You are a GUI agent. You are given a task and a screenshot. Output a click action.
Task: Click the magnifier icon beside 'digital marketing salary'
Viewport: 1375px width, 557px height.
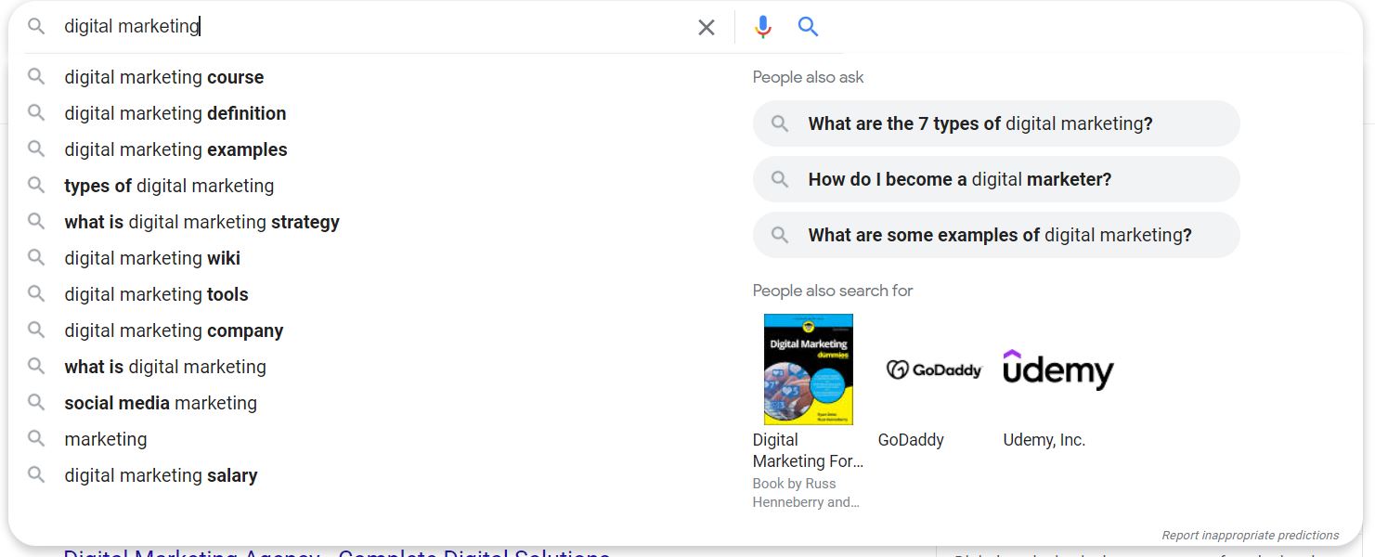pyautogui.click(x=36, y=474)
